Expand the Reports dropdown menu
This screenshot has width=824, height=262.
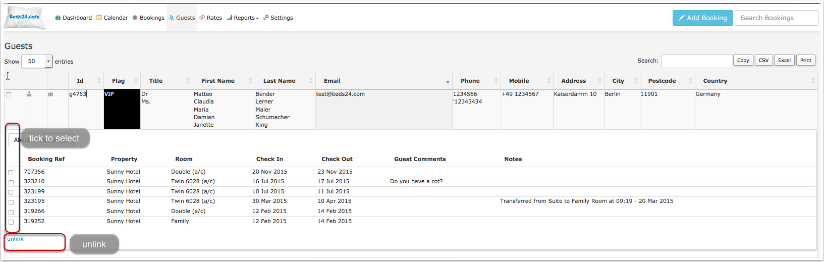[x=243, y=18]
